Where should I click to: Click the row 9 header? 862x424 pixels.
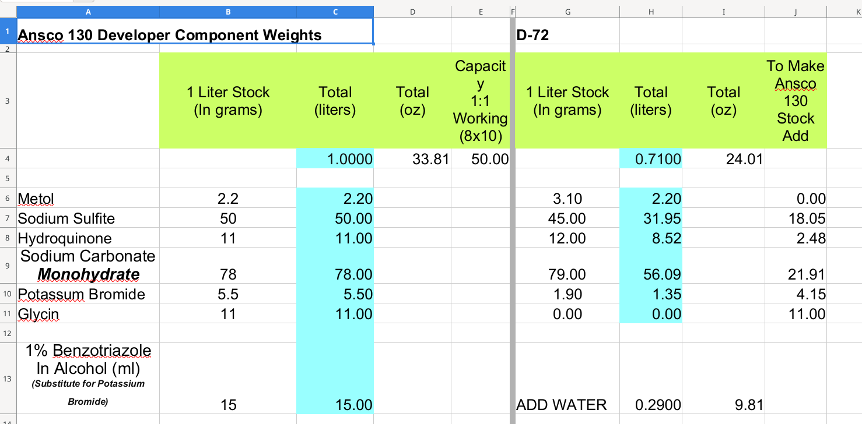8,265
